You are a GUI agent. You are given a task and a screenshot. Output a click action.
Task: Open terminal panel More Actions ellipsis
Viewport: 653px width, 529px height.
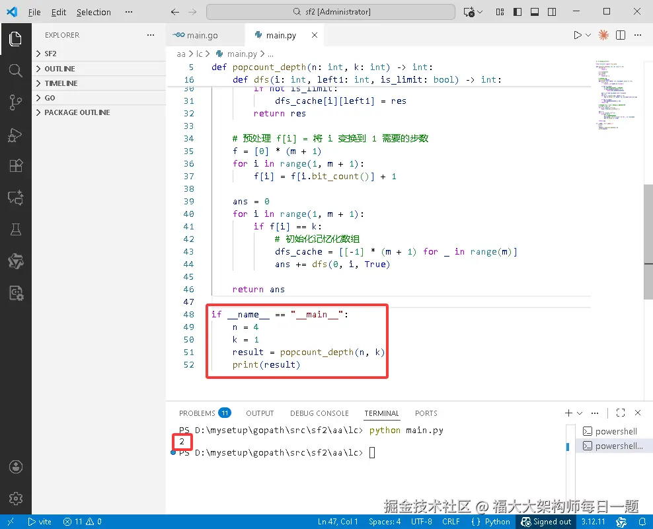pyautogui.click(x=595, y=413)
